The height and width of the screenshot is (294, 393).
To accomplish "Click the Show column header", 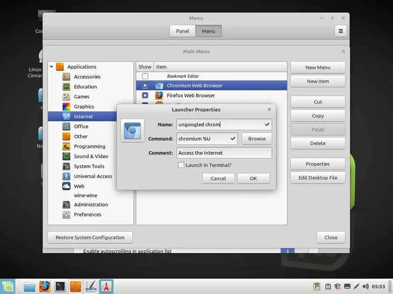I will point(145,67).
